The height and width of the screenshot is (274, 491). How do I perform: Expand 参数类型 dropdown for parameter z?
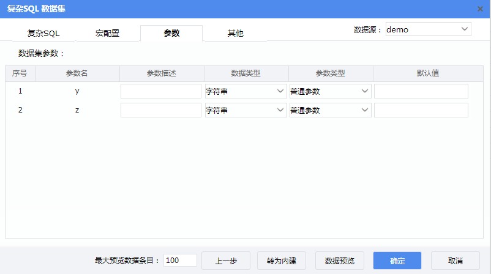coord(330,111)
